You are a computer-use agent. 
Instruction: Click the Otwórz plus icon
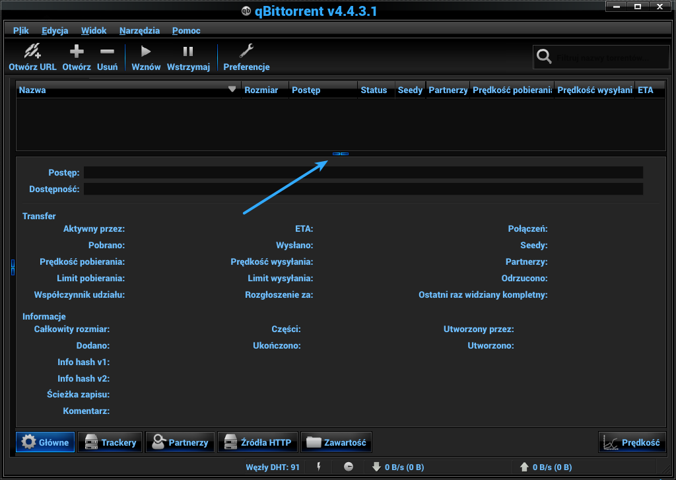click(x=77, y=51)
